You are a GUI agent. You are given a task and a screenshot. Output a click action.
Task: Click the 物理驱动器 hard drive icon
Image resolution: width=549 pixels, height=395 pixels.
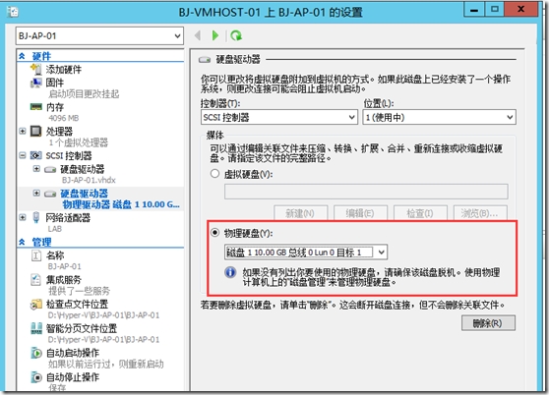[50, 194]
